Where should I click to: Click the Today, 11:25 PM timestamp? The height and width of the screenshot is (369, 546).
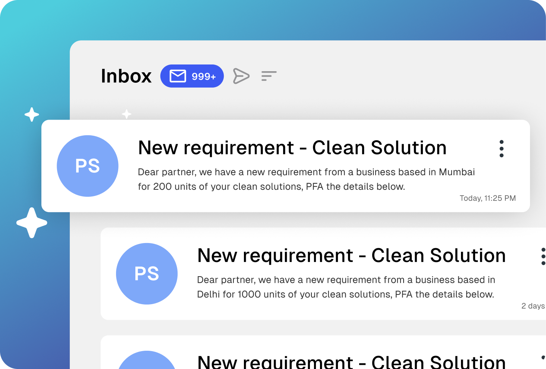pyautogui.click(x=487, y=198)
